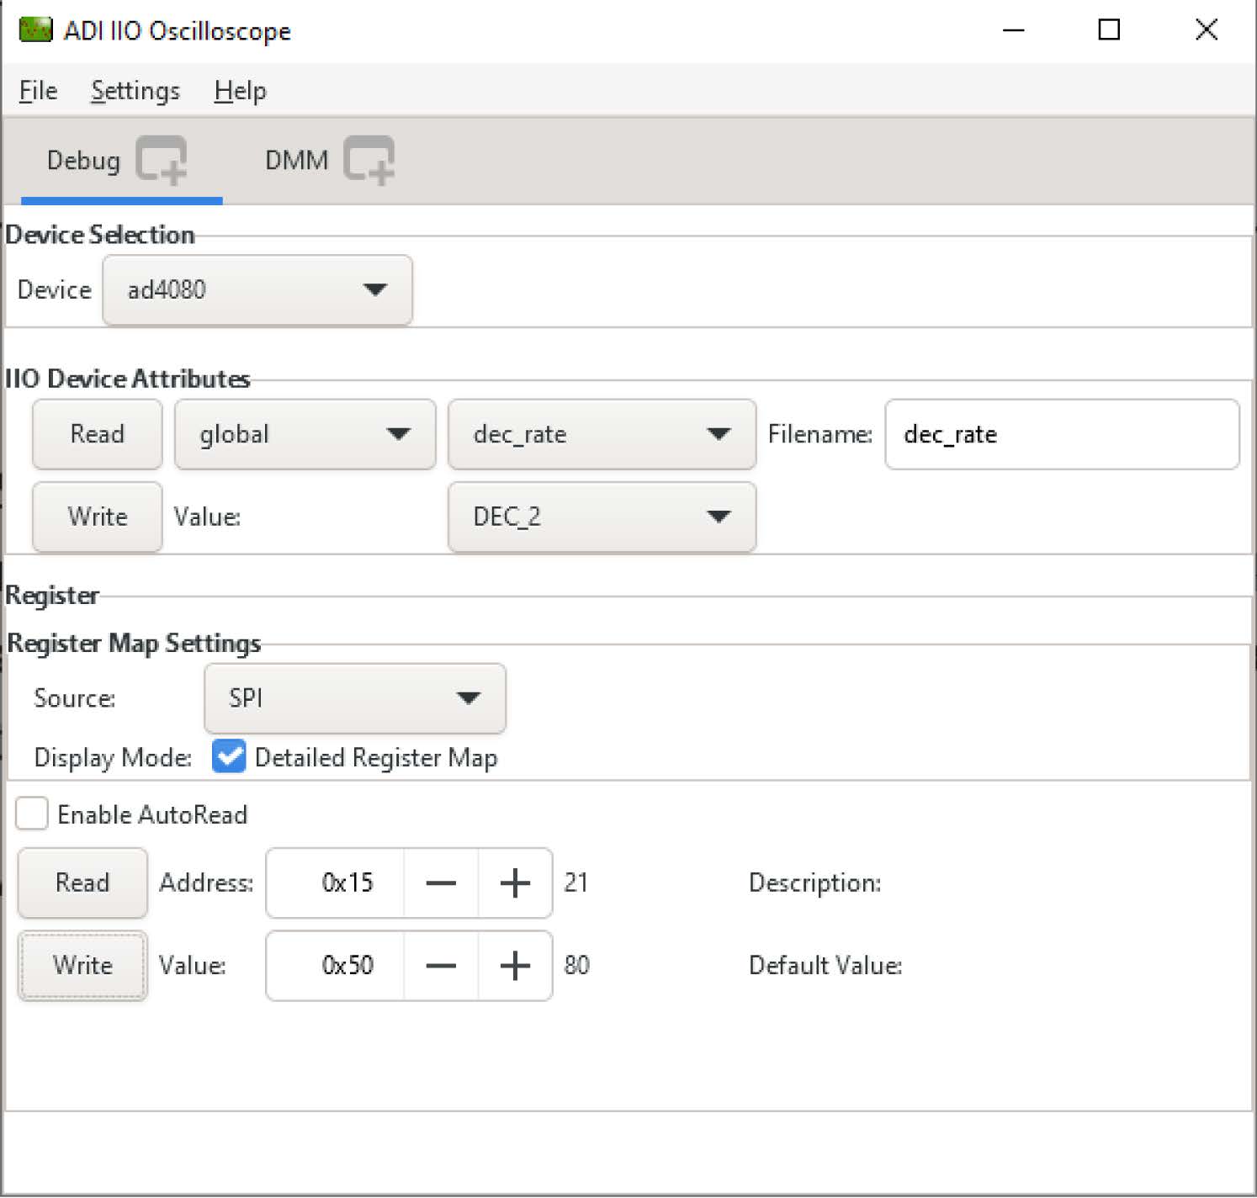
Task: Enable AutoRead for the register map
Action: pyautogui.click(x=31, y=814)
